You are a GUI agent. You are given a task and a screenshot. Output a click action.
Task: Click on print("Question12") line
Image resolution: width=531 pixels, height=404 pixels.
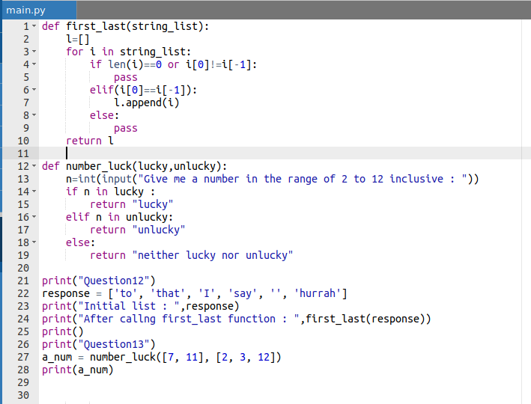(x=99, y=281)
